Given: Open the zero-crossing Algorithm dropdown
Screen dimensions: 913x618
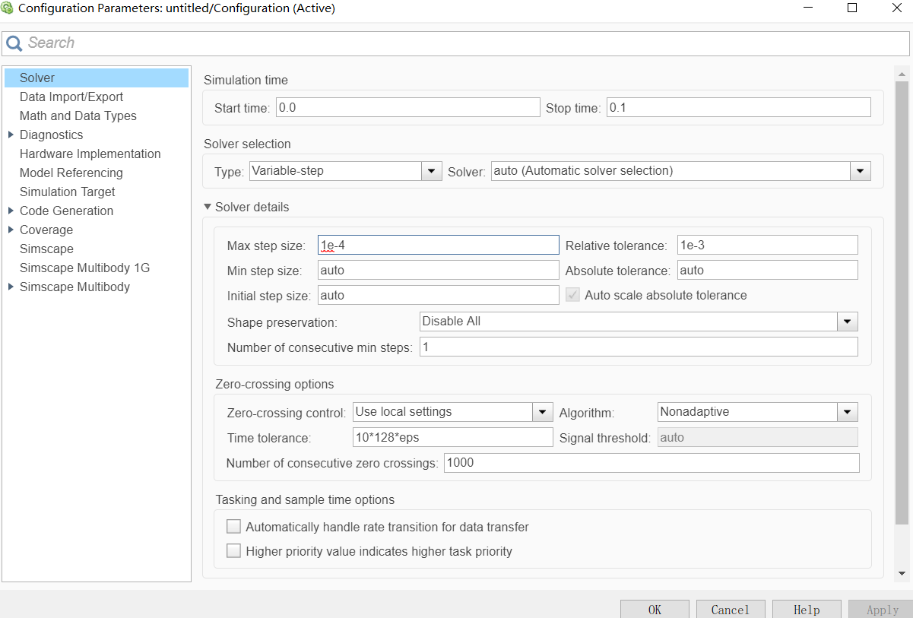Looking at the screenshot, I should tap(848, 412).
